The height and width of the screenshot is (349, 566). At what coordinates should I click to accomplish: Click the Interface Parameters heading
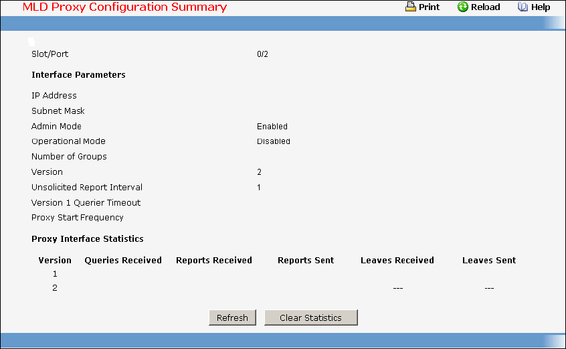tap(78, 75)
